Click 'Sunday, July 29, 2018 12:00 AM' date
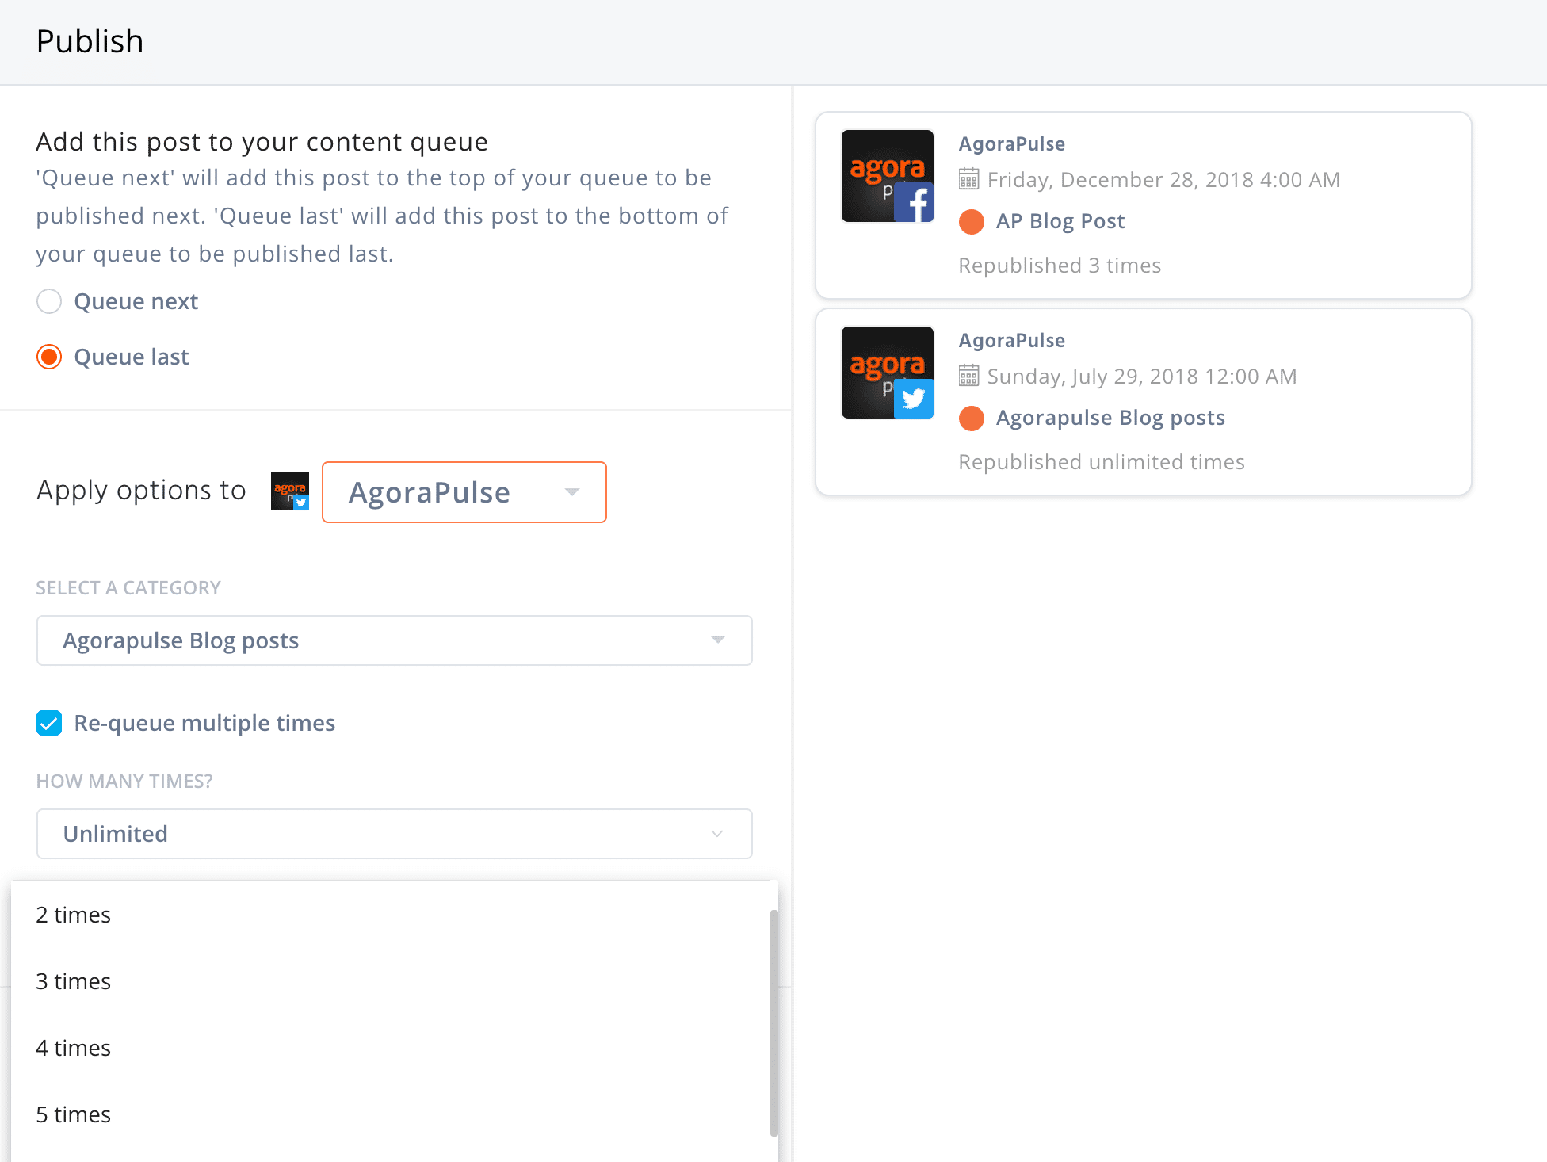The width and height of the screenshot is (1547, 1162). click(x=1142, y=377)
